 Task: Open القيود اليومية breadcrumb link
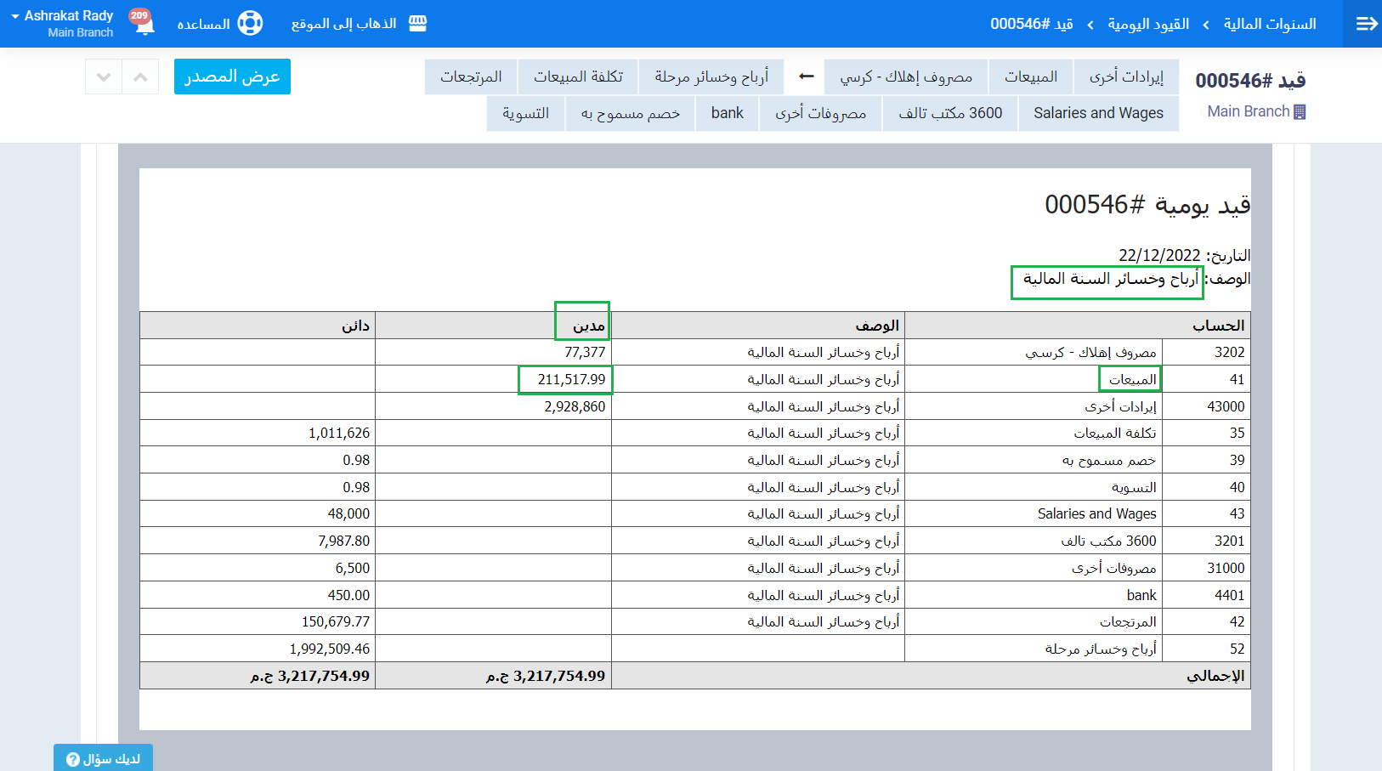click(1147, 24)
